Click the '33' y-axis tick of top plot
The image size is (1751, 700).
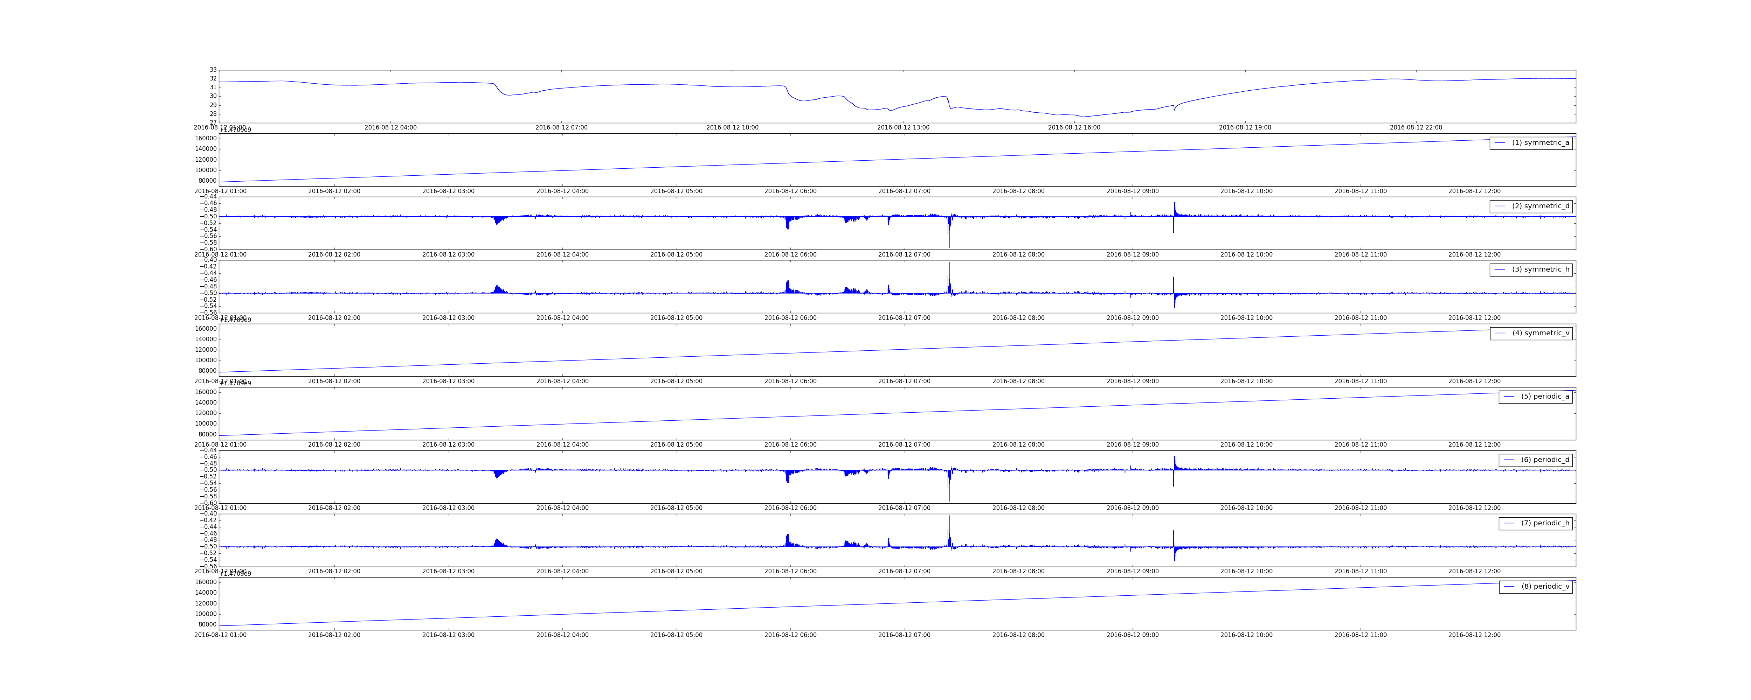[x=213, y=70]
